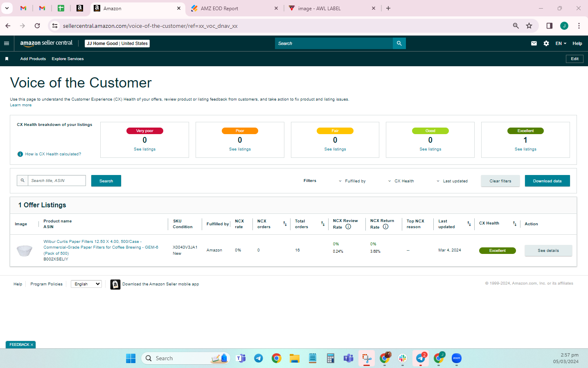The height and width of the screenshot is (368, 588).
Task: Select the Amazon browser tab
Action: 137,9
